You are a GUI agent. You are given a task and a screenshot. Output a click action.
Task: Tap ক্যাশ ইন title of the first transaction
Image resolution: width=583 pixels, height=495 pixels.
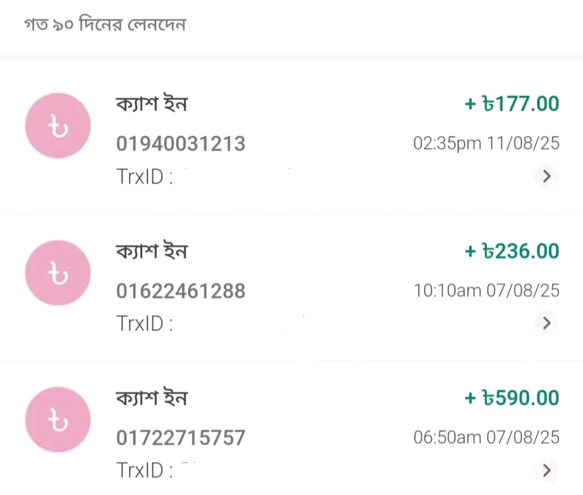click(152, 103)
